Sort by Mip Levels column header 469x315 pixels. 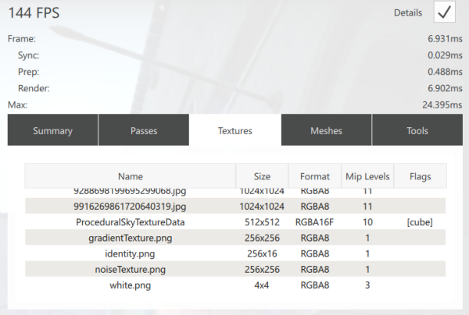point(367,176)
